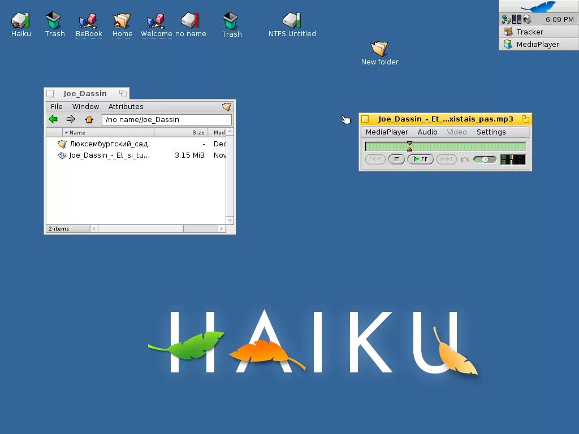Switch to the MediaPlayer entry in the Deskbar
Image resolution: width=579 pixels, height=434 pixels.
[539, 44]
